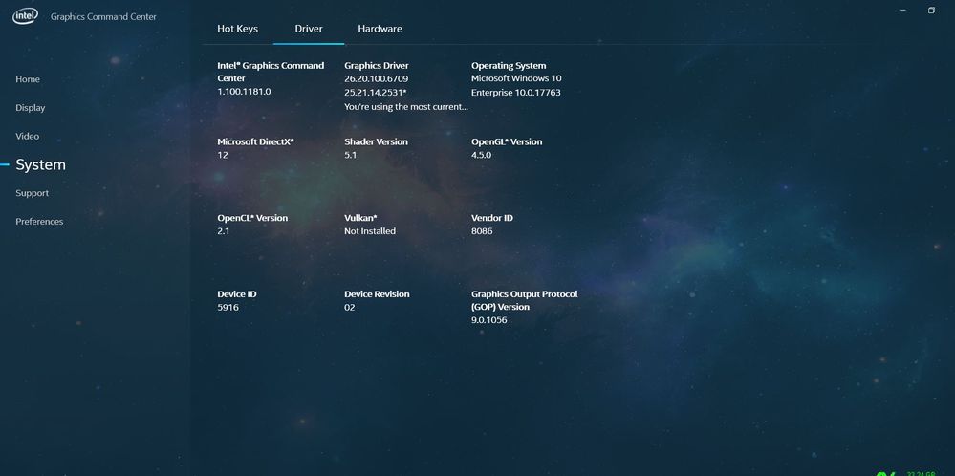Click Device ID value 5916
Screen dimensions: 955x476
(228, 307)
